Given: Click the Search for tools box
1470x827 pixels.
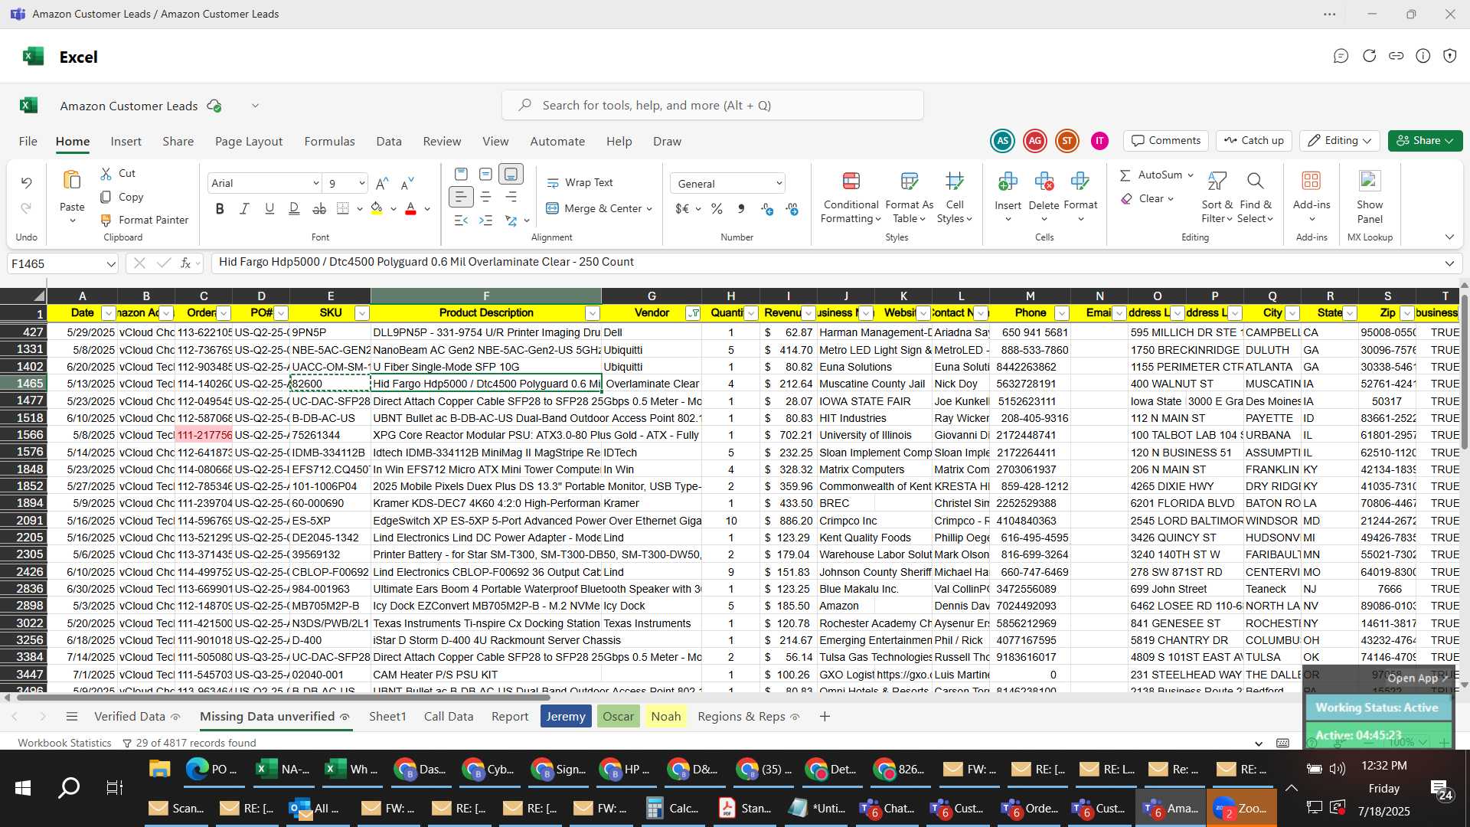Looking at the screenshot, I should pos(713,105).
